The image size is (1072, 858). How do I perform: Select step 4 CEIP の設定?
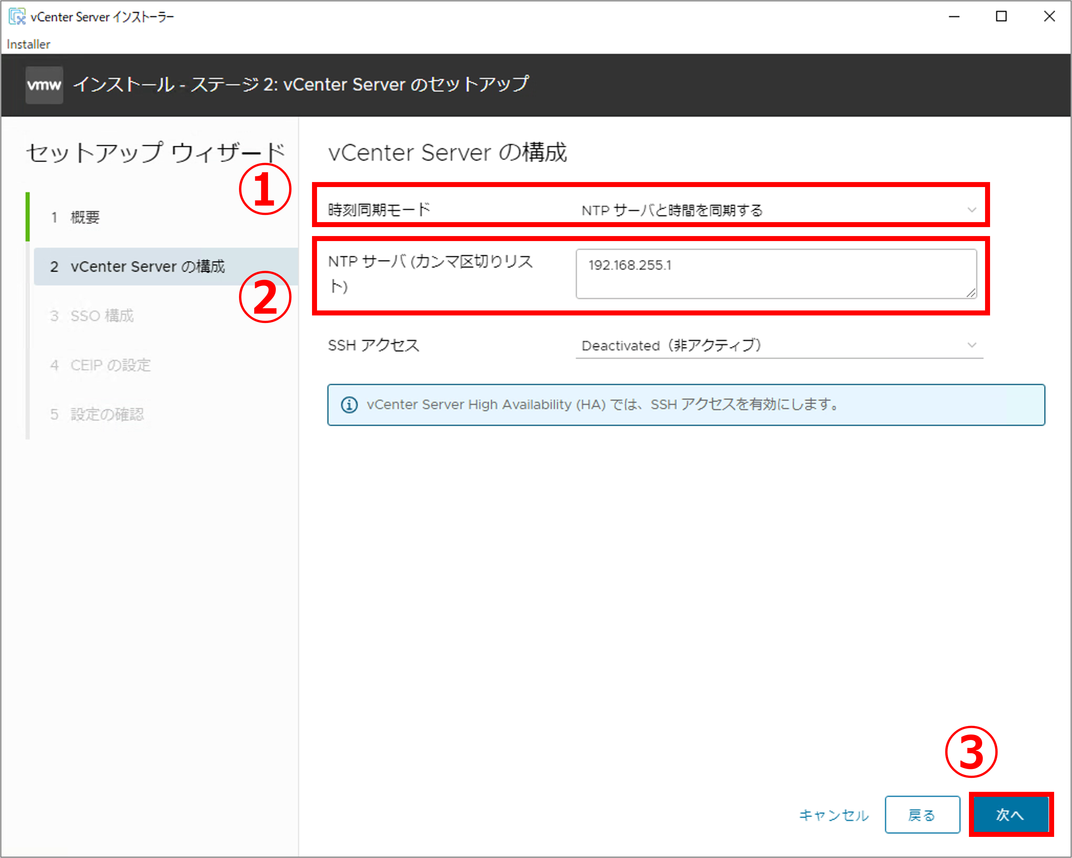(x=110, y=366)
